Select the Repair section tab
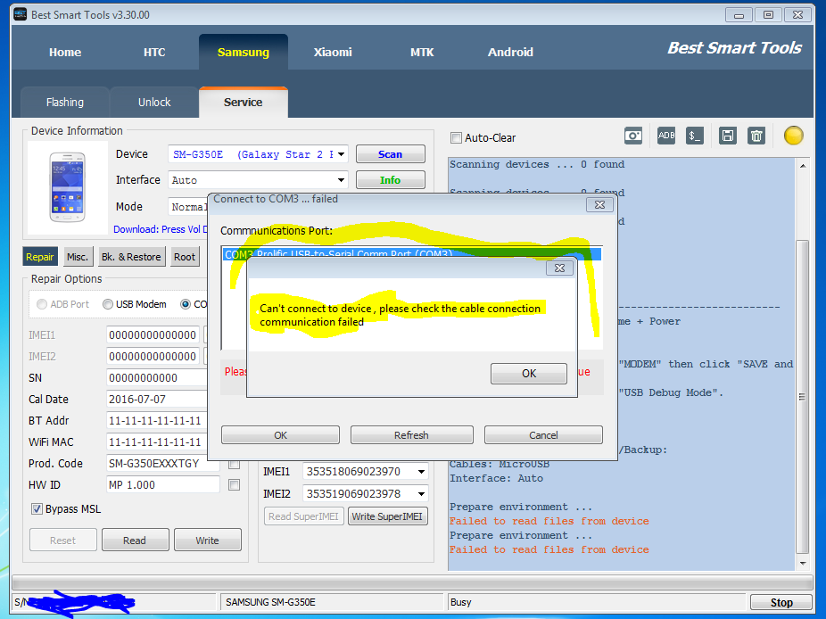 pyautogui.click(x=40, y=257)
